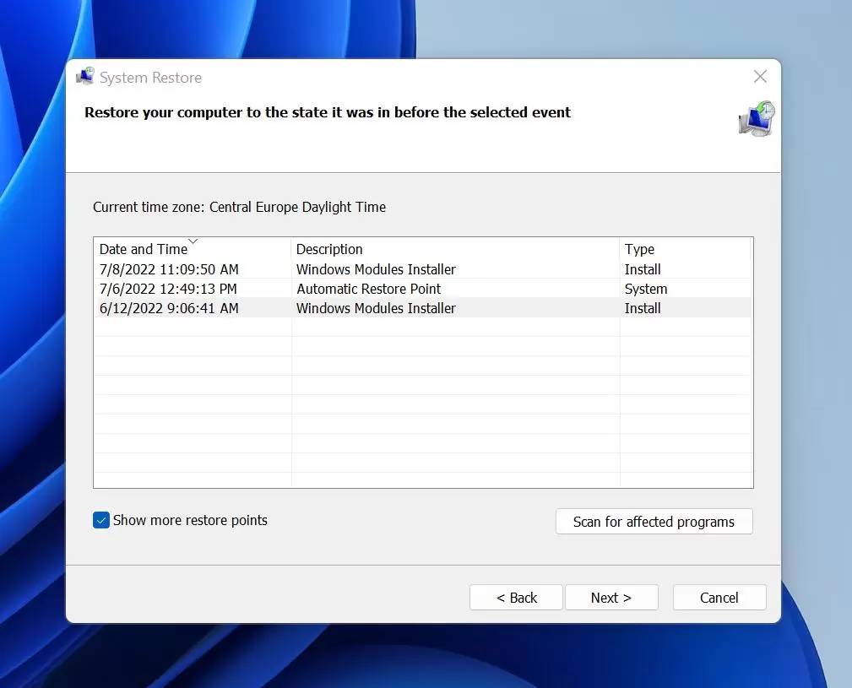This screenshot has width=852, height=688.
Task: Click the Back button
Action: [515, 598]
